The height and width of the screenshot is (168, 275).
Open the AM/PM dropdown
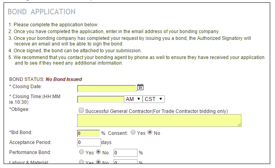tap(133, 99)
